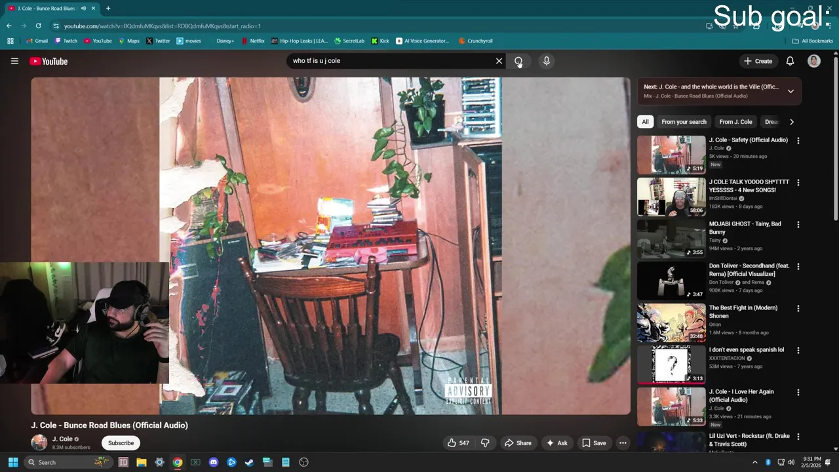This screenshot has width=839, height=472.
Task: Open options for I Love Her Again video
Action: [x=798, y=392]
